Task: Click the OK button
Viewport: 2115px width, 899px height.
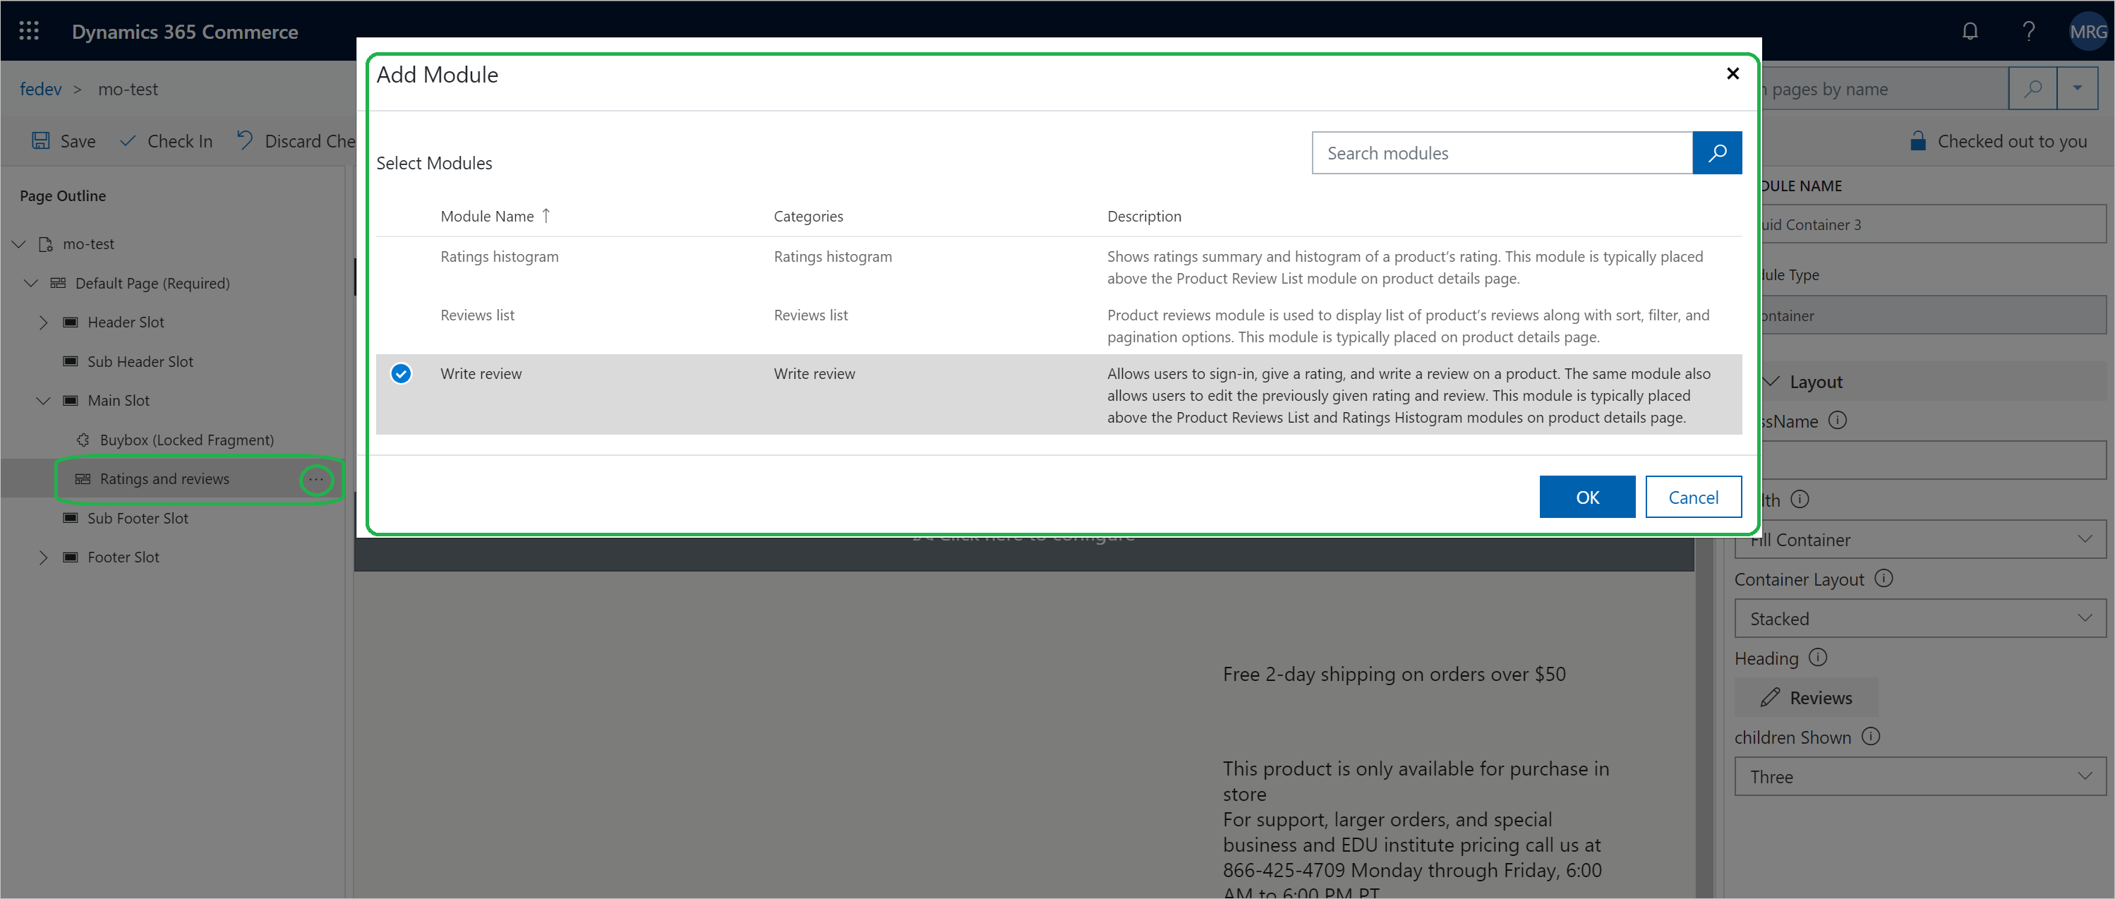Action: pos(1588,496)
